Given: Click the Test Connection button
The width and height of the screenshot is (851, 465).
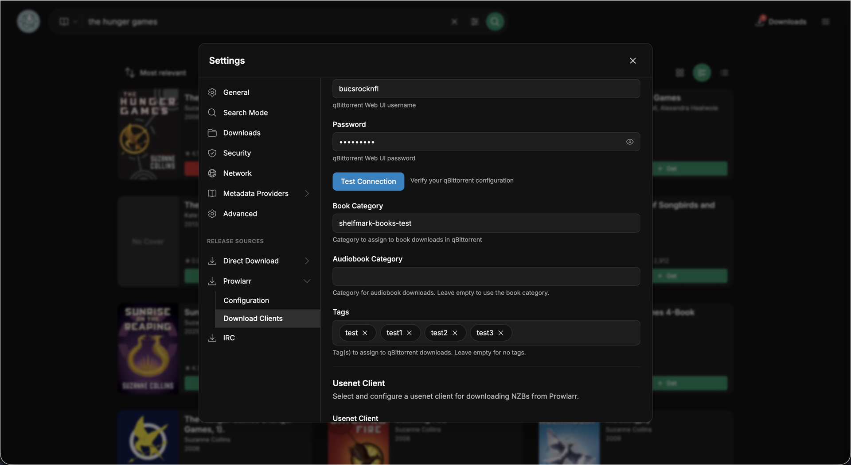Looking at the screenshot, I should pyautogui.click(x=368, y=181).
